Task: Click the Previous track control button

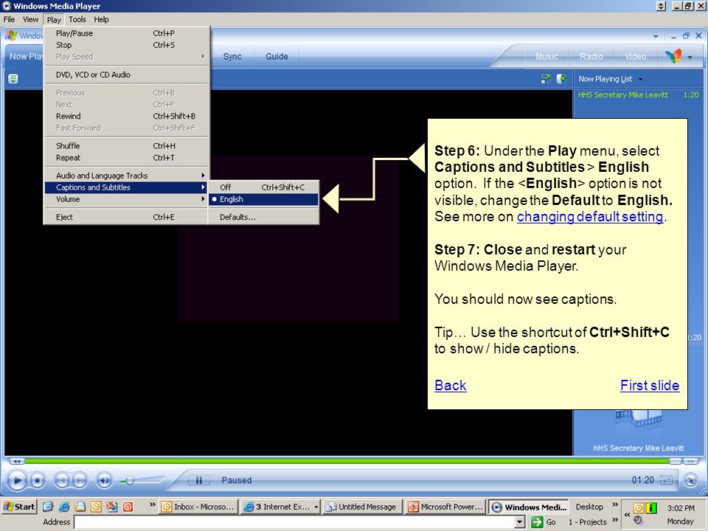Action: coord(61,480)
